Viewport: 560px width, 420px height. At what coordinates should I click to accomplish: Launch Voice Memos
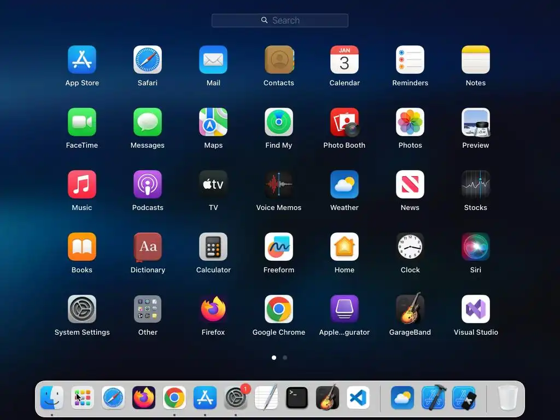click(279, 184)
